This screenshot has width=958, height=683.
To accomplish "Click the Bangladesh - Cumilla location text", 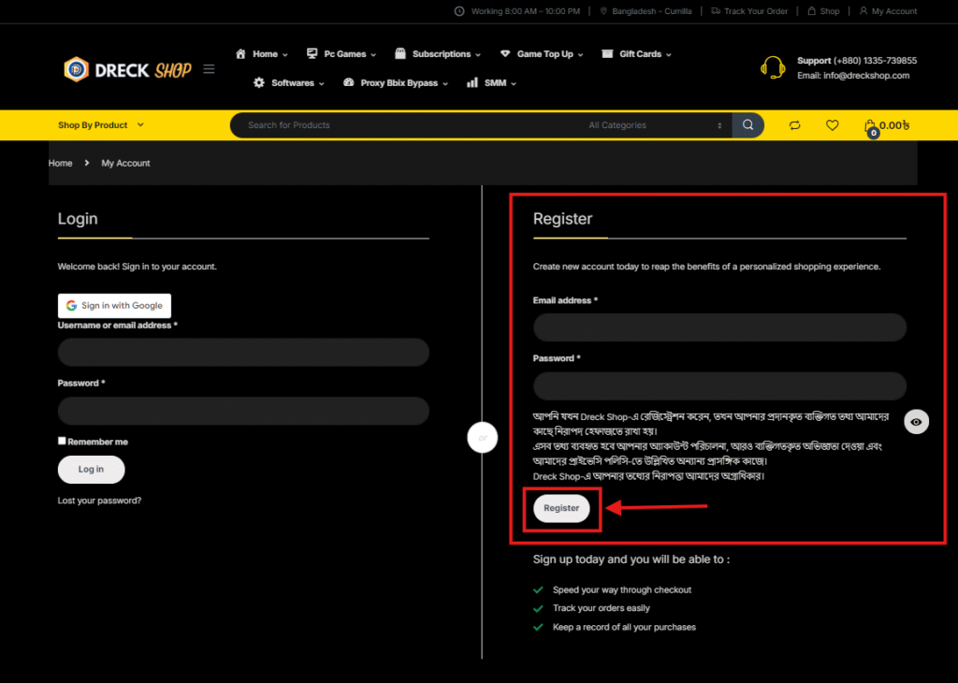I will click(652, 11).
